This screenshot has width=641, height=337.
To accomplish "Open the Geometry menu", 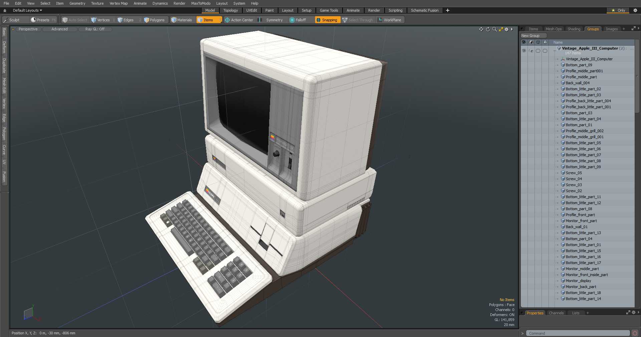I will 77,3.
